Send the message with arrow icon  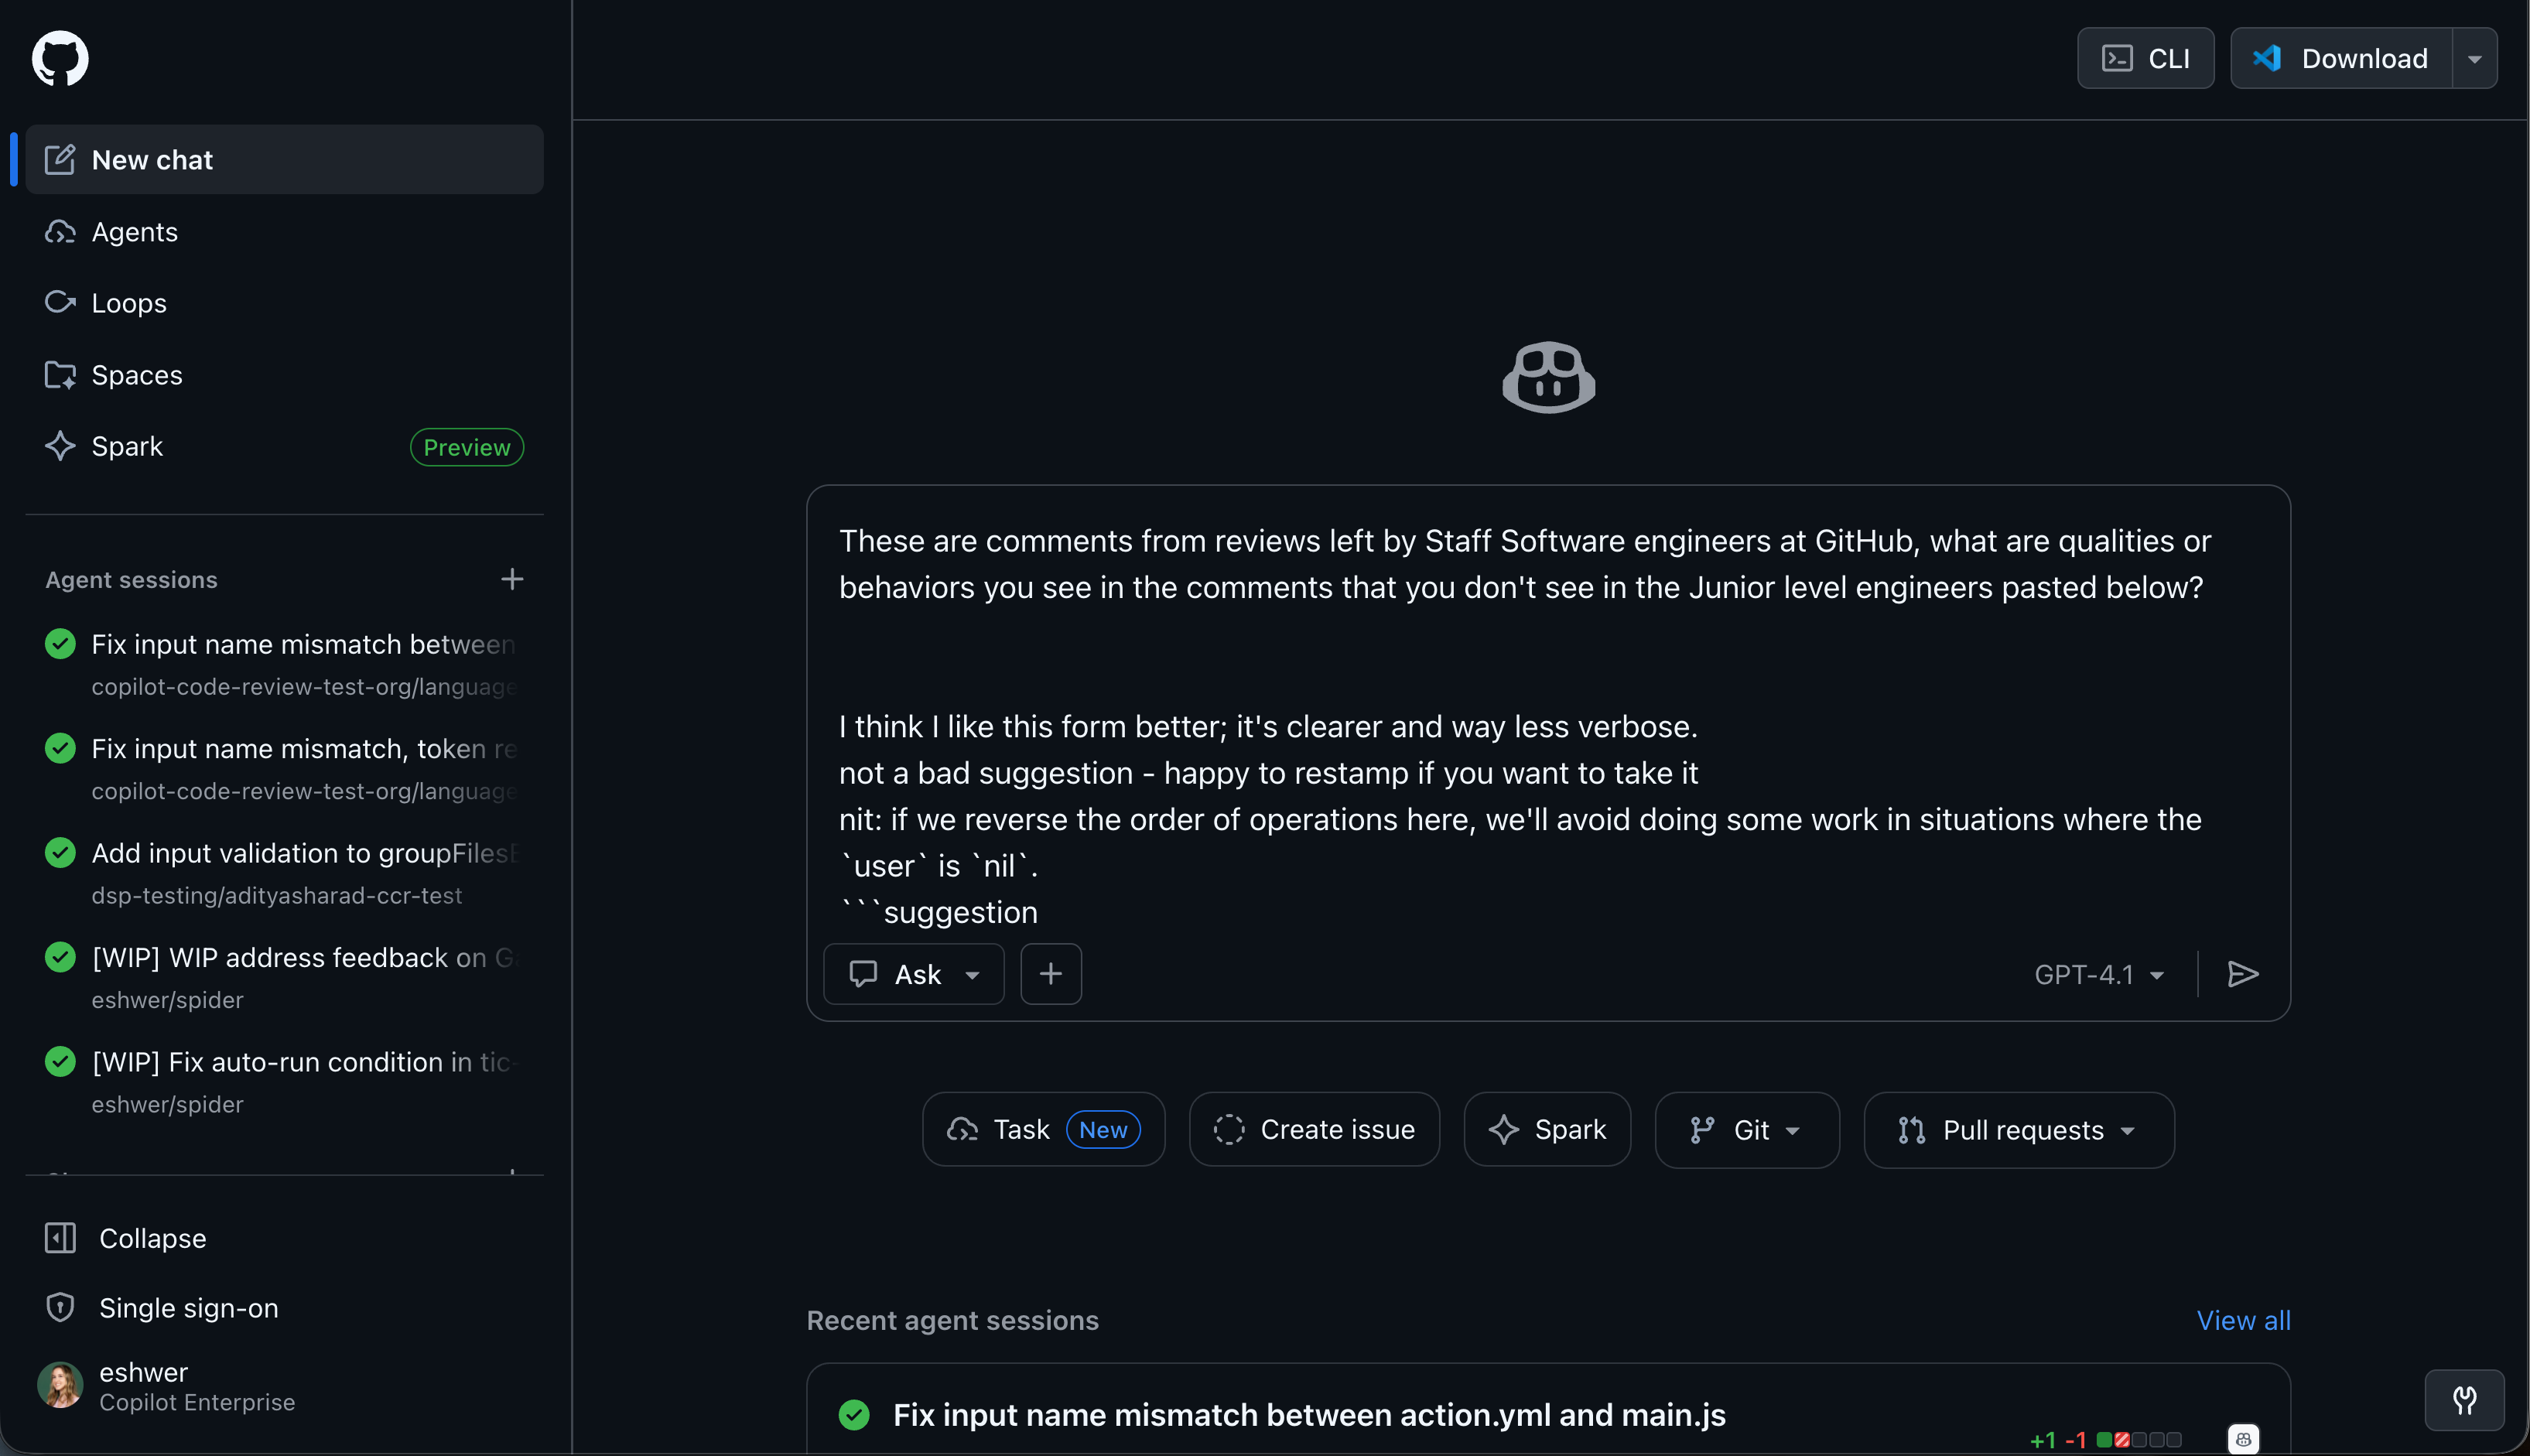coord(2243,974)
